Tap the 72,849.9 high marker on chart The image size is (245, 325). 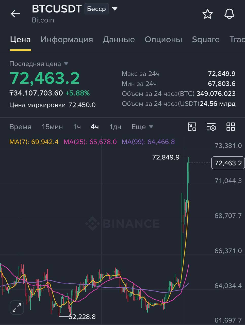166,157
